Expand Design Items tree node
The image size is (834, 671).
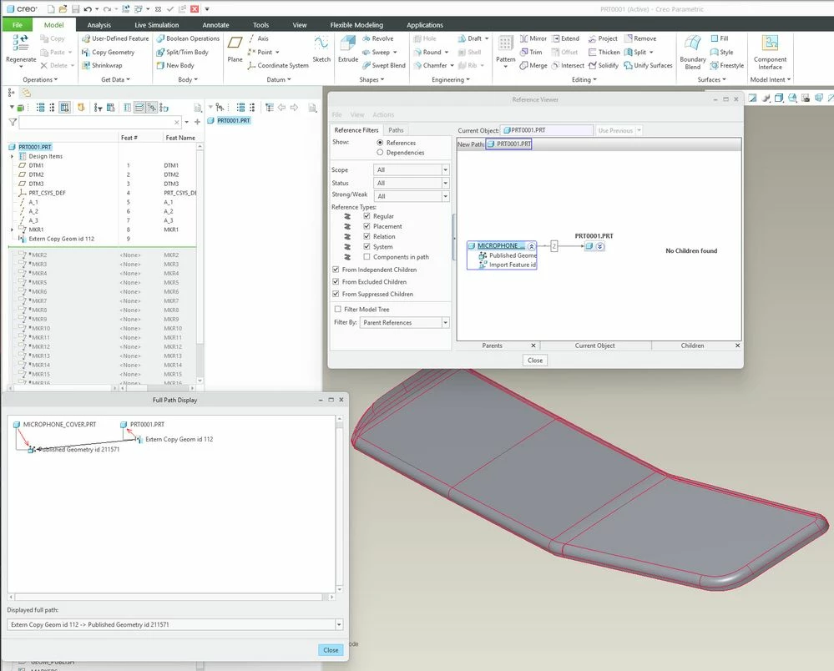click(13, 156)
